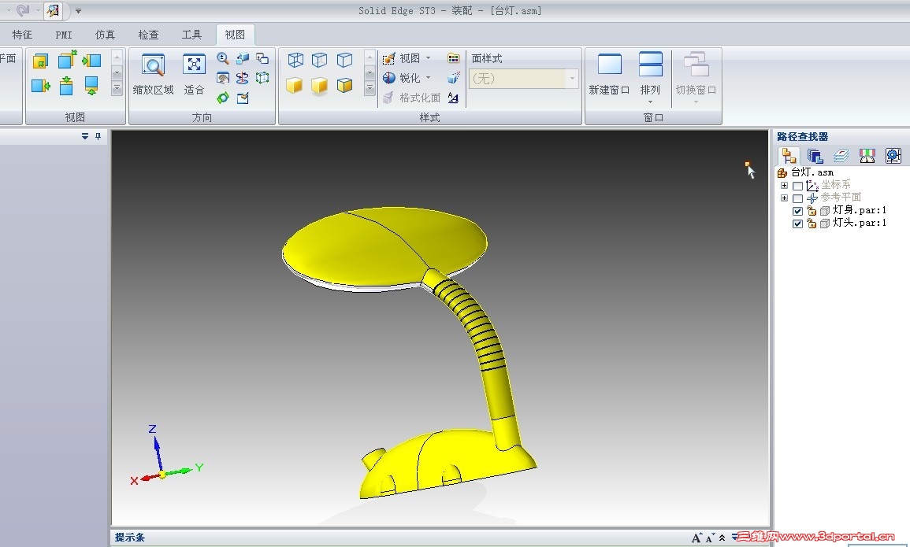Select 灯头.par:1 in the PathFinder tree
Screen dimensions: 910x547
(x=860, y=223)
